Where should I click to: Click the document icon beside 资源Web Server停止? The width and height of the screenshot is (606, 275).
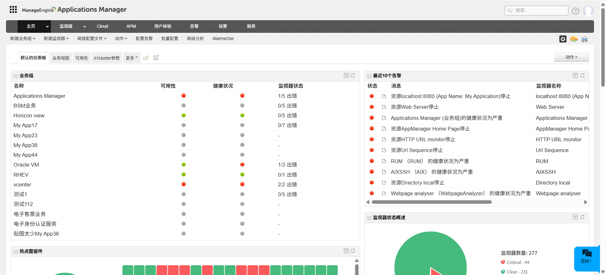(384, 107)
